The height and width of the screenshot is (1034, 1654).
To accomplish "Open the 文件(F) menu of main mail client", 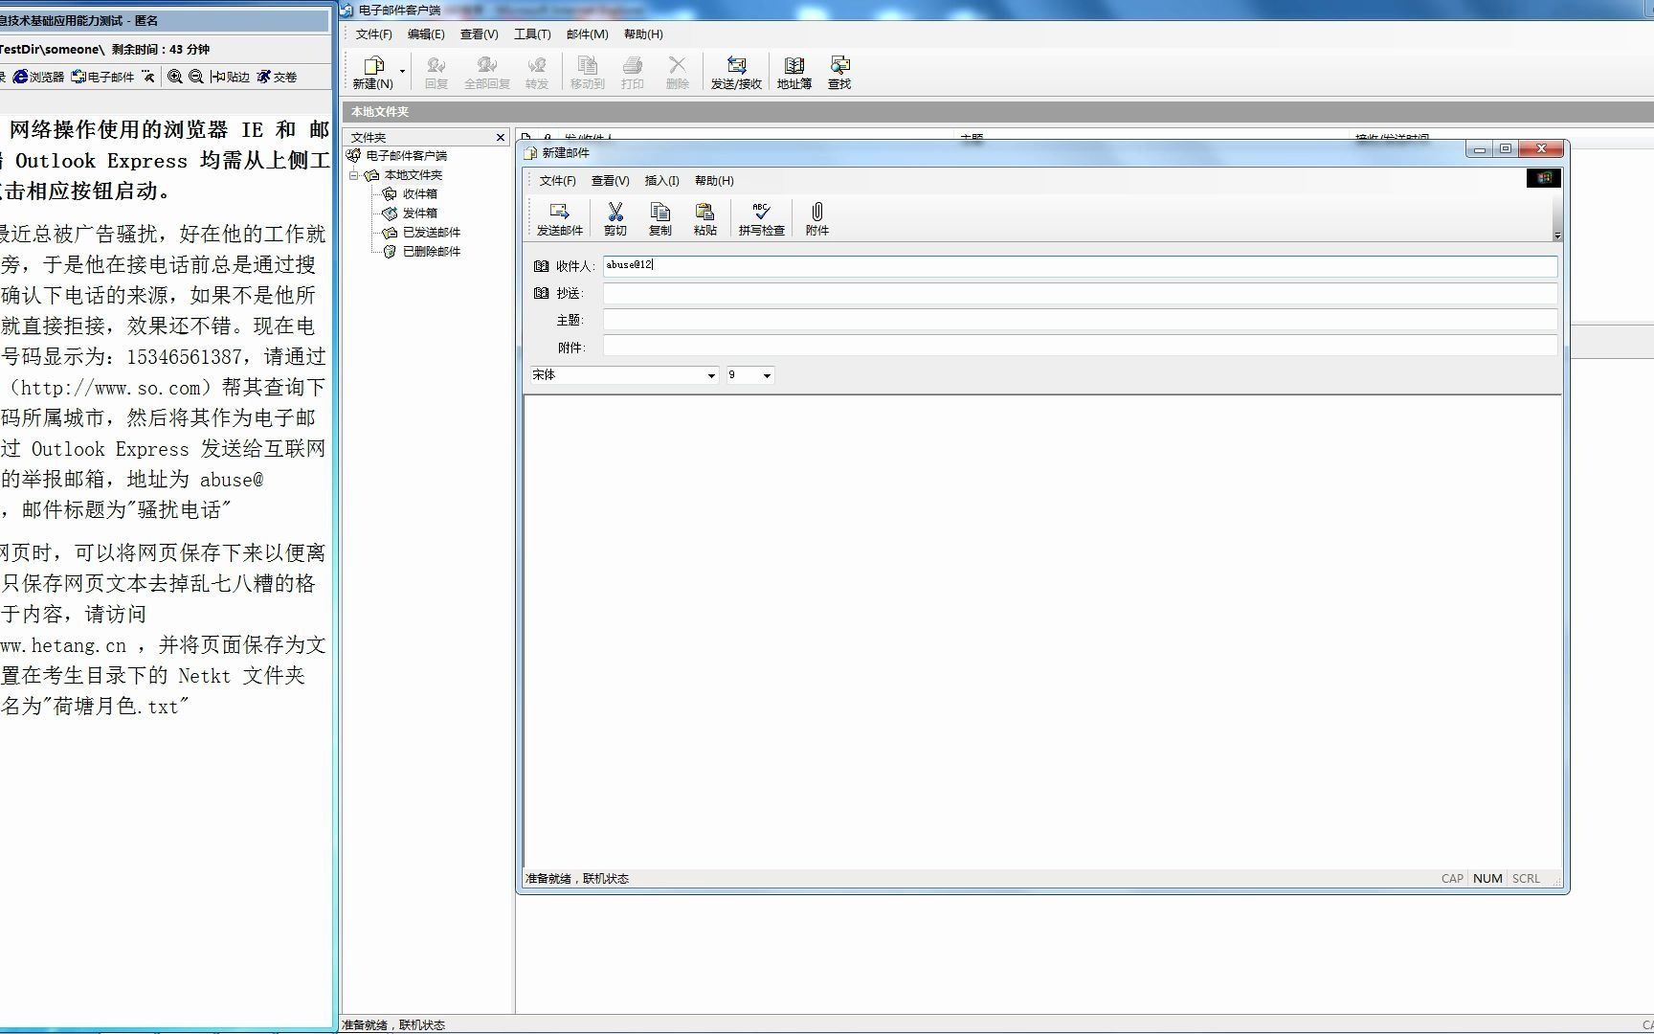I will click(374, 34).
